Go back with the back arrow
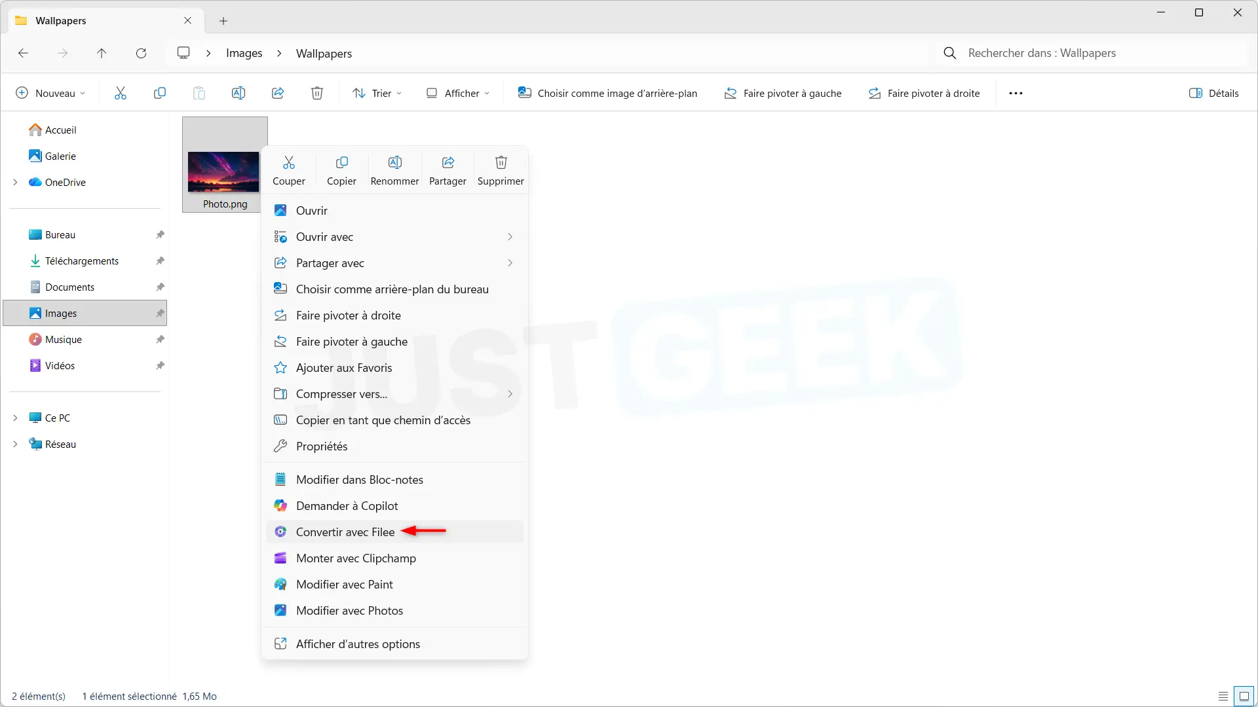This screenshot has width=1258, height=707. (24, 53)
